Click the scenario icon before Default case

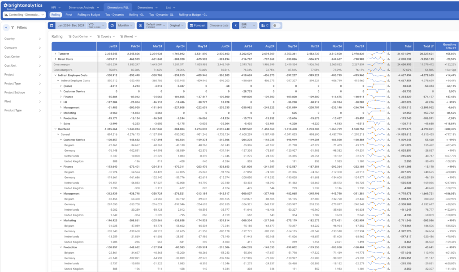[x=140, y=25]
